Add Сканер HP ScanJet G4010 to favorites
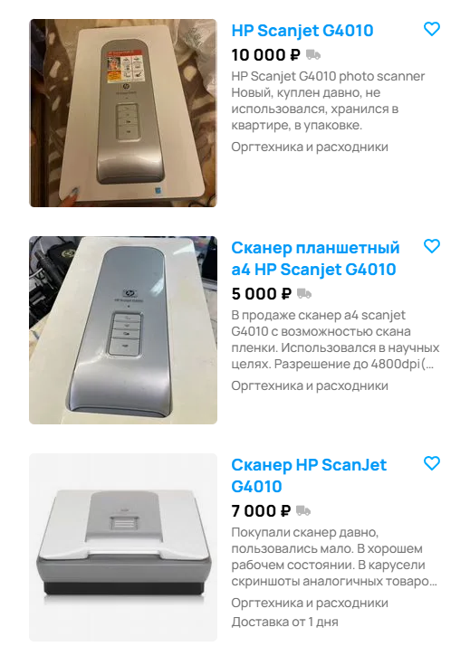Image resolution: width=470 pixels, height=656 pixels. 431,463
